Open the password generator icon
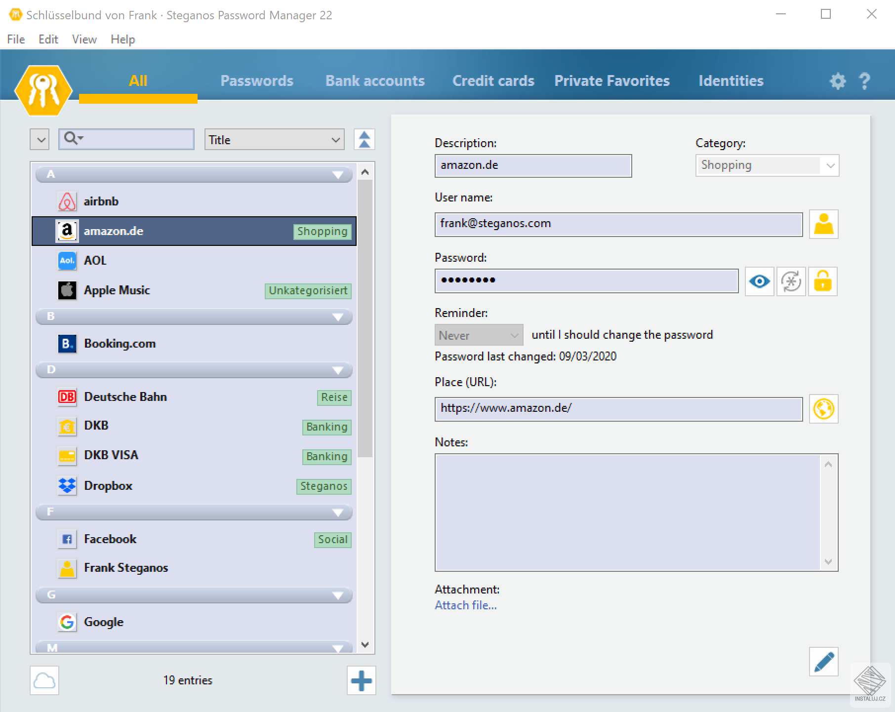Viewport: 895px width, 712px height. 791,281
